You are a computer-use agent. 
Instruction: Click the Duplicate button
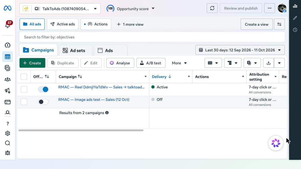pos(63,63)
